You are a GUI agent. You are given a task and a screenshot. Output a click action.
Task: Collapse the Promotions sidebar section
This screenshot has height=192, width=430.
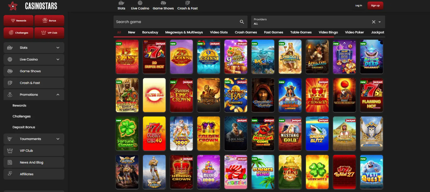click(x=58, y=95)
